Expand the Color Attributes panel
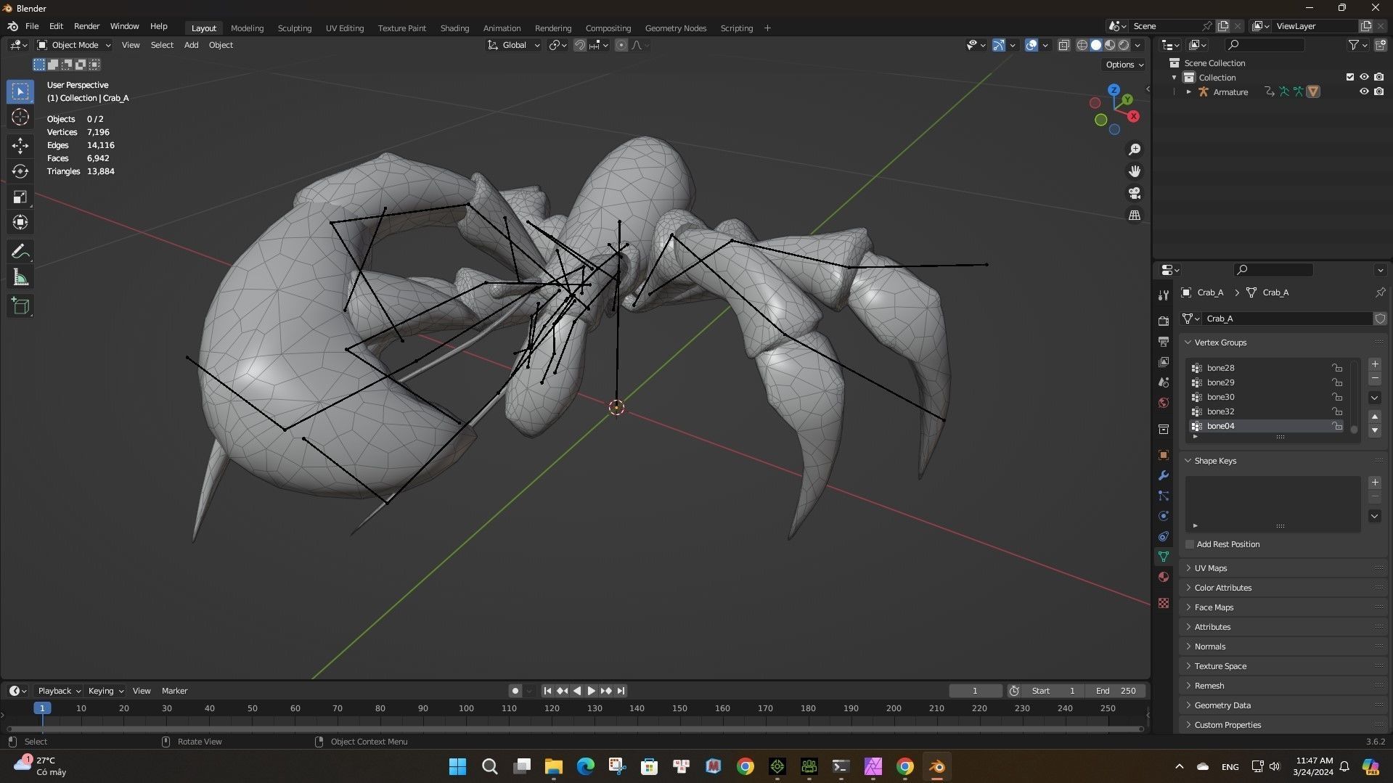This screenshot has height=783, width=1393. click(x=1222, y=588)
